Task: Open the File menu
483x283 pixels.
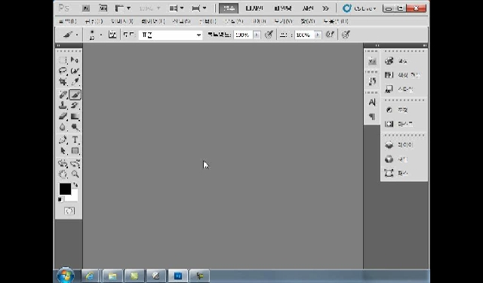Action: click(68, 21)
